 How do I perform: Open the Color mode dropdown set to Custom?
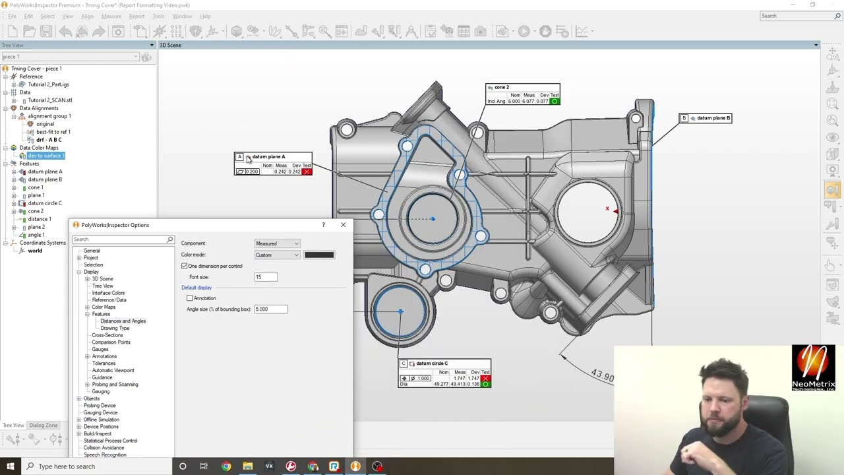pos(277,255)
